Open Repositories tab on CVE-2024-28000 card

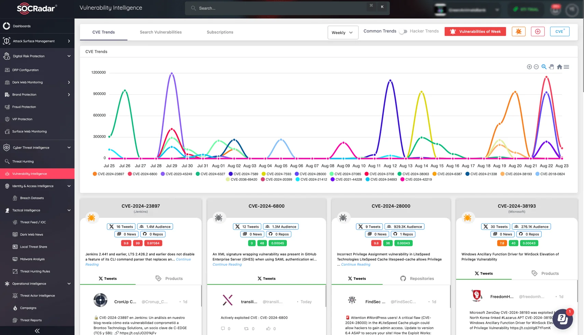[417, 279]
